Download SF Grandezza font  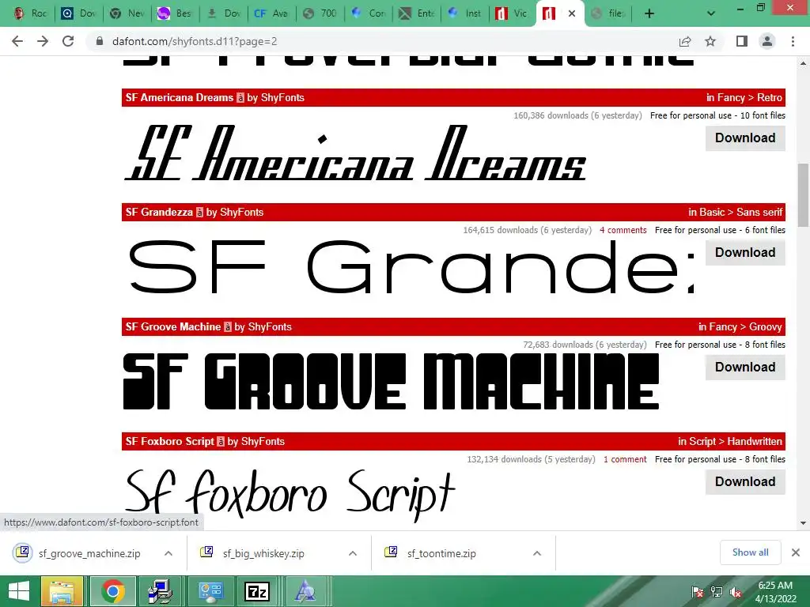[745, 252]
